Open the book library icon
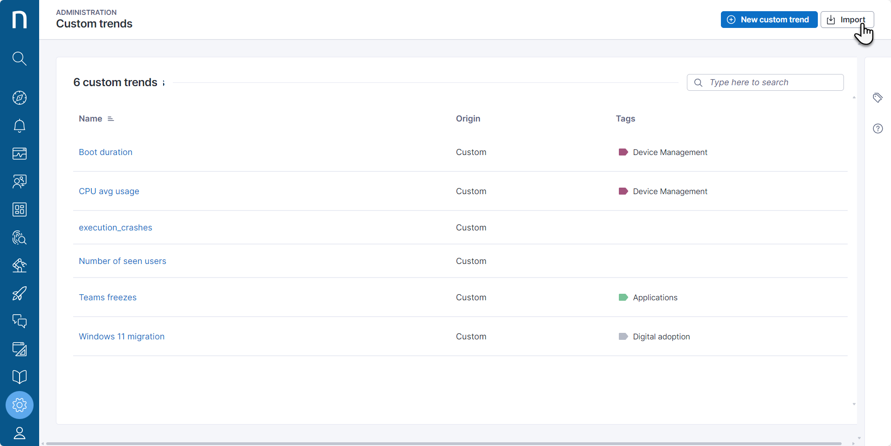 tap(19, 377)
